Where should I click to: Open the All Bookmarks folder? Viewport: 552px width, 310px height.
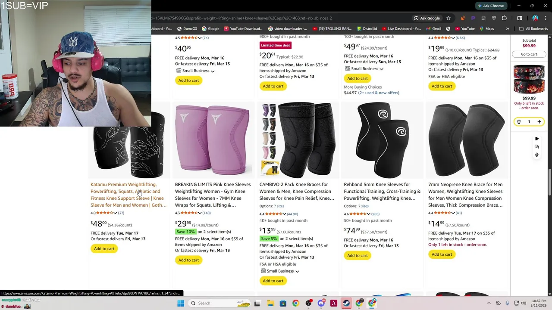[533, 29]
